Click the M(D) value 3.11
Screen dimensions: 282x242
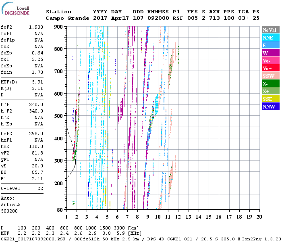[37, 88]
